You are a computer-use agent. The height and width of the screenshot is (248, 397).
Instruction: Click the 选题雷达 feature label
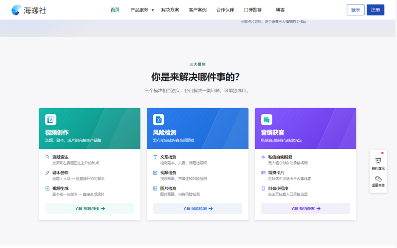[x=60, y=157]
